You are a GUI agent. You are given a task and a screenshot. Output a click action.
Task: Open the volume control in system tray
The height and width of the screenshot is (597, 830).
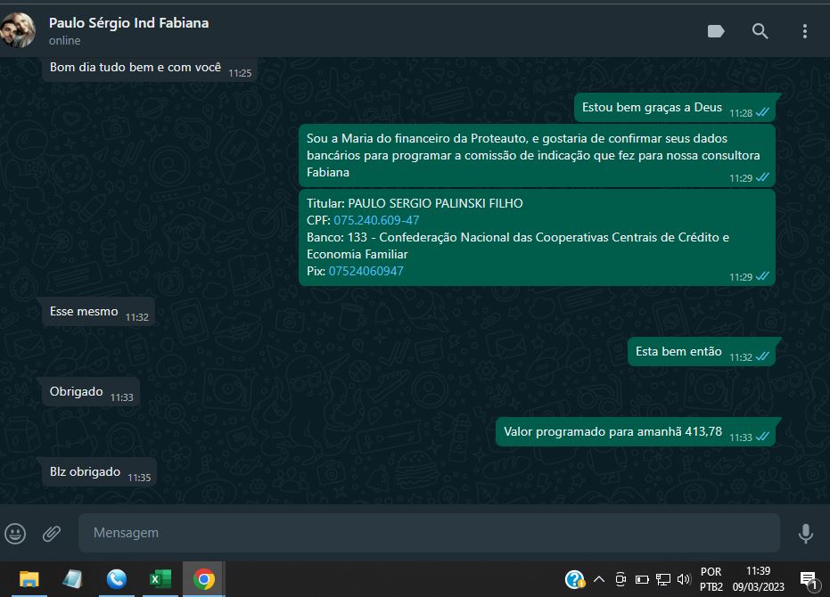(x=684, y=579)
